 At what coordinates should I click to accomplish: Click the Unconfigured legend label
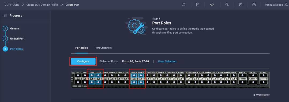click(x=263, y=95)
